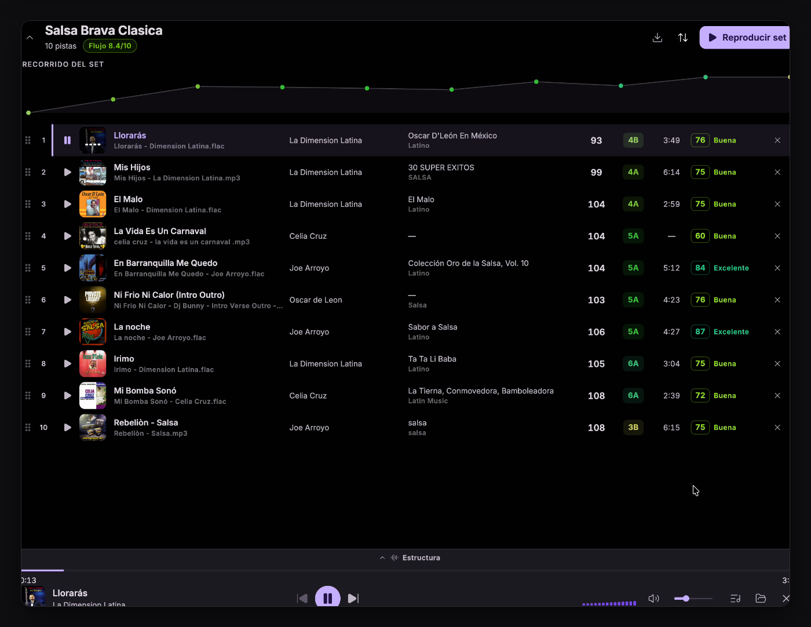Seek using the playback progress bar
This screenshot has height=627, width=811.
click(x=405, y=570)
